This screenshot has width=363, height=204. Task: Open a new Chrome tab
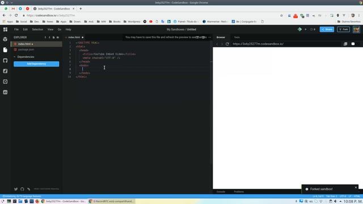click(81, 8)
